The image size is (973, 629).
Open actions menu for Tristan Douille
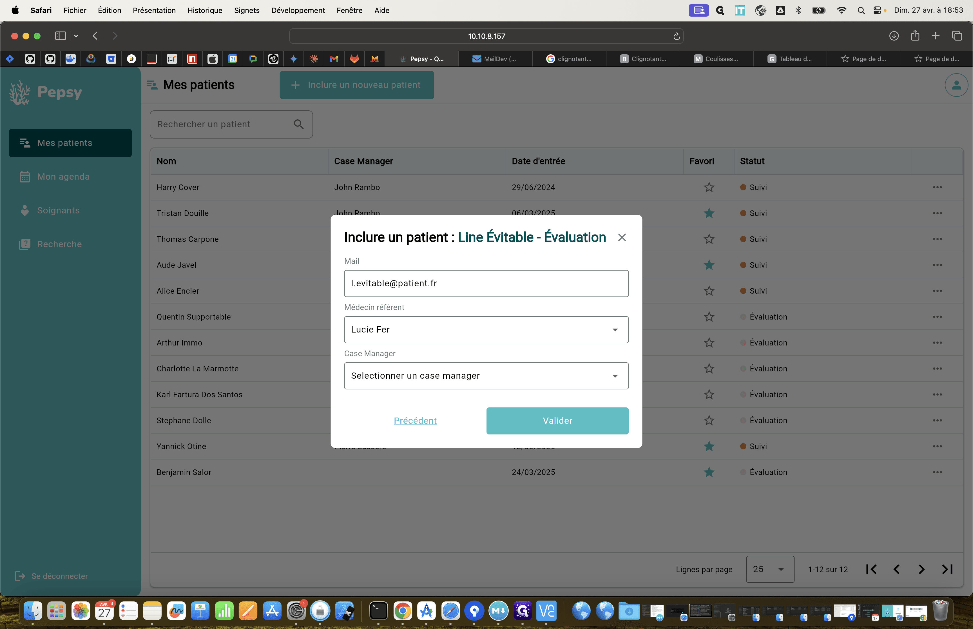[937, 213]
